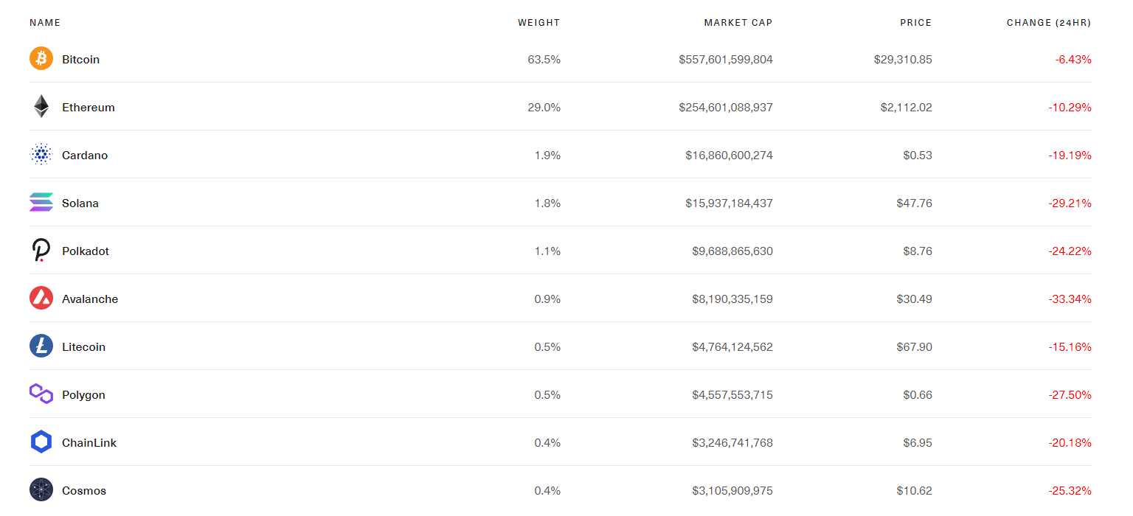1133x516 pixels.
Task: Click the dark Cosmos logo icon
Action: pos(41,490)
